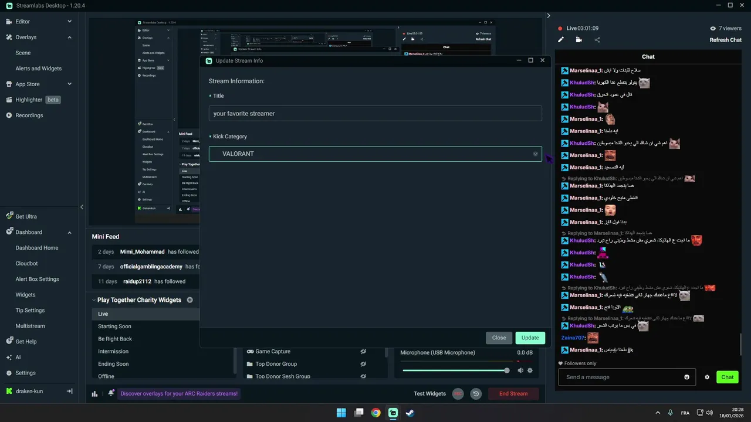Viewport: 751px width, 422px height.
Task: Add a scene with the plus icon
Action: click(190, 300)
